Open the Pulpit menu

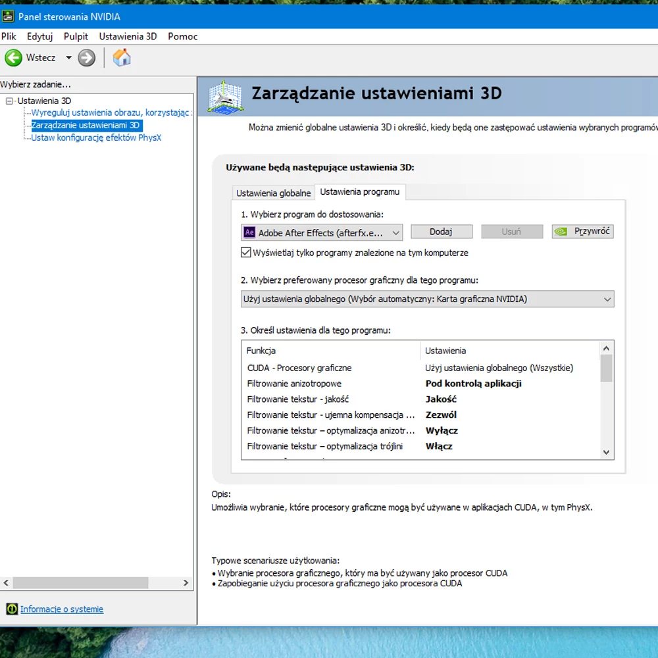tap(76, 36)
